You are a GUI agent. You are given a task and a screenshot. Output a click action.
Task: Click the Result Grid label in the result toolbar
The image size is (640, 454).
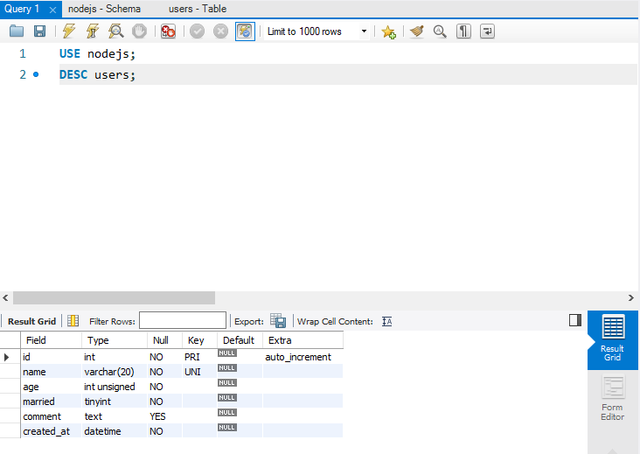(x=31, y=321)
